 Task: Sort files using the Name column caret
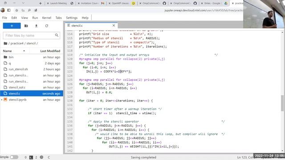coord(24,51)
